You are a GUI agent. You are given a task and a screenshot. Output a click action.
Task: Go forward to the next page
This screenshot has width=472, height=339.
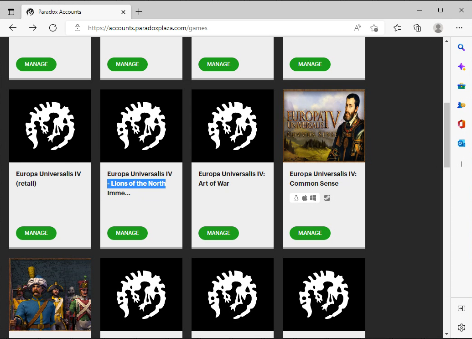pyautogui.click(x=33, y=28)
